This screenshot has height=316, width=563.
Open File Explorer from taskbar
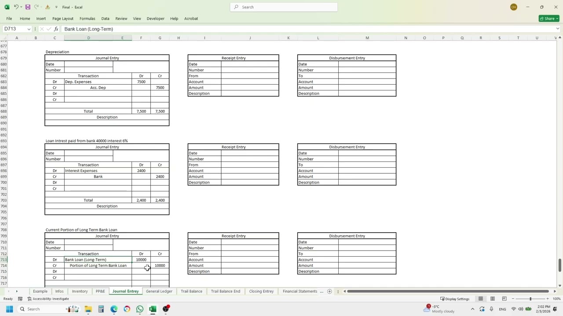[88, 309]
